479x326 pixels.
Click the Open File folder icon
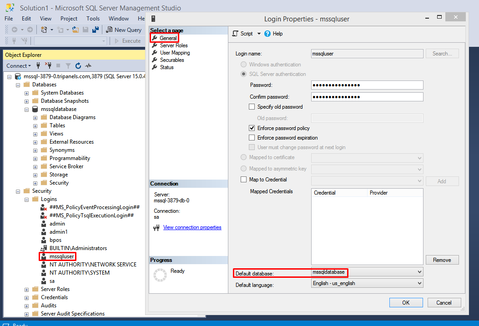(x=75, y=30)
